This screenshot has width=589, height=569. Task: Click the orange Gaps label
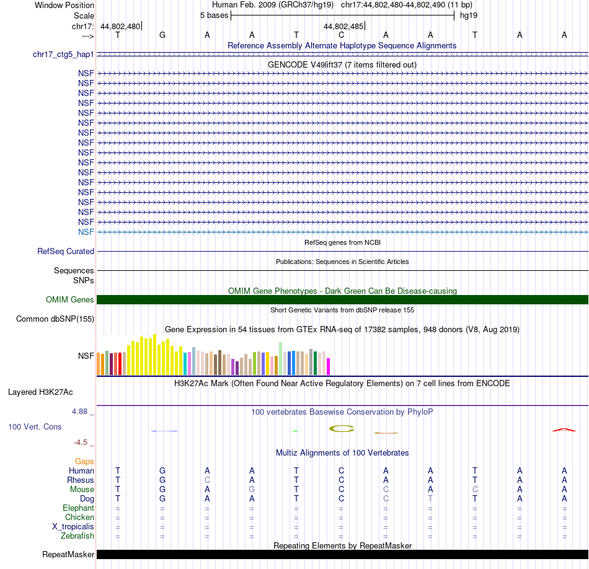tap(84, 462)
